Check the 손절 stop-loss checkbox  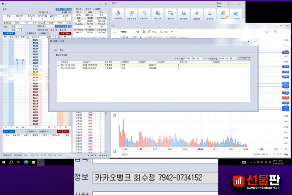tap(10, 26)
